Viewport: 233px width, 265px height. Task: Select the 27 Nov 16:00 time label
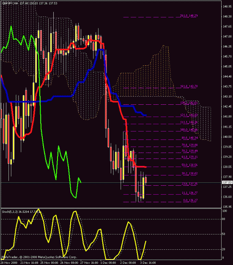[x=89, y=262]
